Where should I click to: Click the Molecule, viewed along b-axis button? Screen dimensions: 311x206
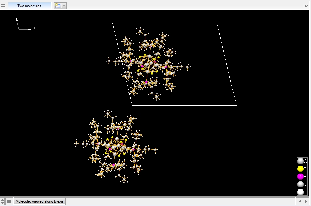pyautogui.click(x=40, y=201)
